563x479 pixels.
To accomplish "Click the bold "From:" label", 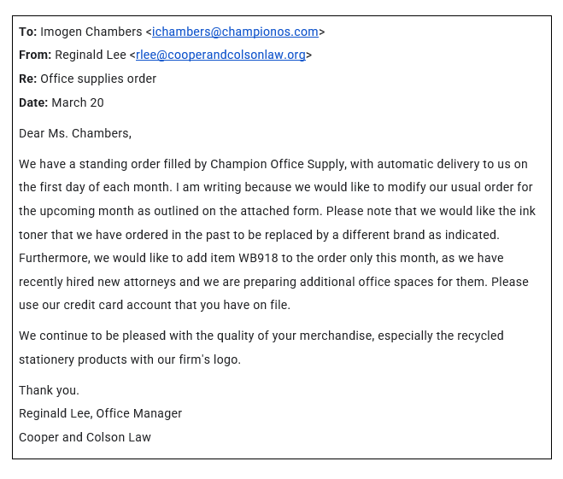I will coord(35,55).
